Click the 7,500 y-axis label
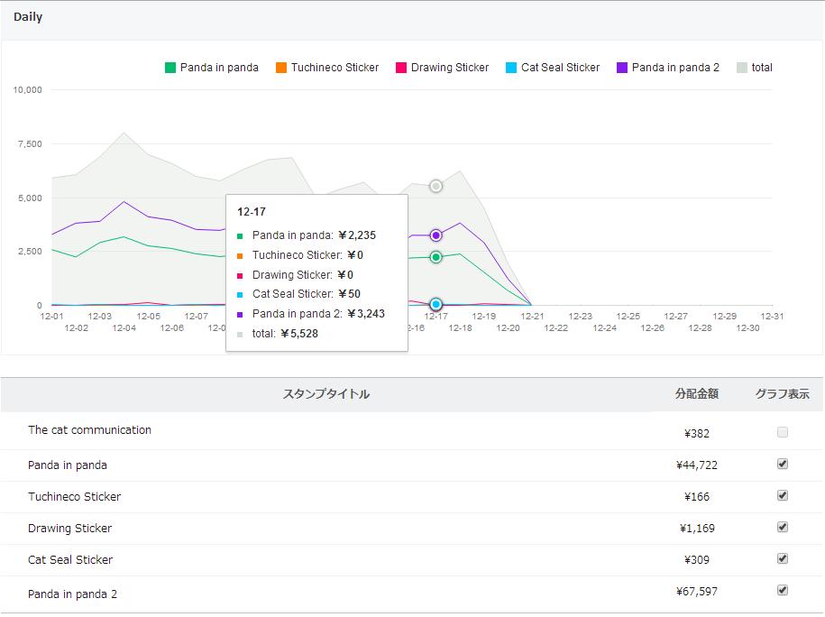The width and height of the screenshot is (825, 617). point(30,144)
